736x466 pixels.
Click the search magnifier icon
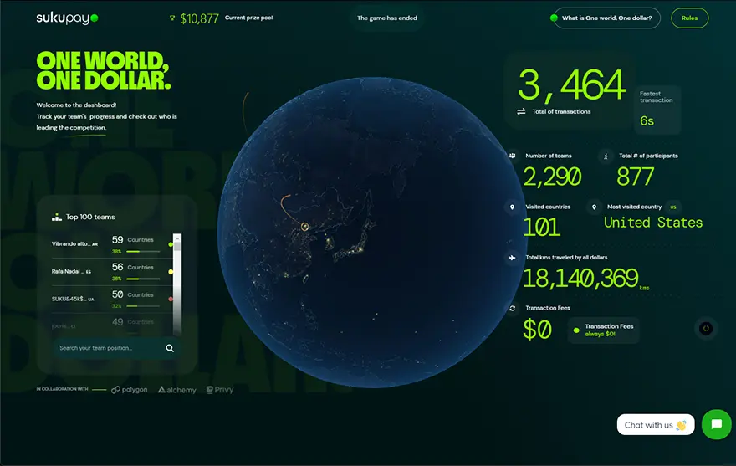(170, 348)
